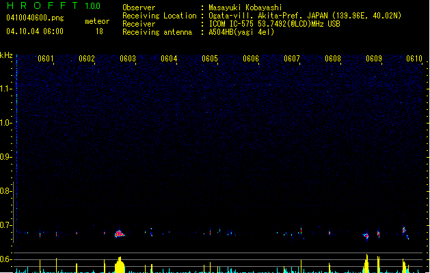Click the Receiving Location label
Screen dimensions: 430x273
pos(159,16)
